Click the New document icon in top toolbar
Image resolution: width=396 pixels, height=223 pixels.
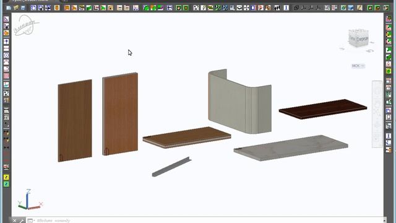9,8
